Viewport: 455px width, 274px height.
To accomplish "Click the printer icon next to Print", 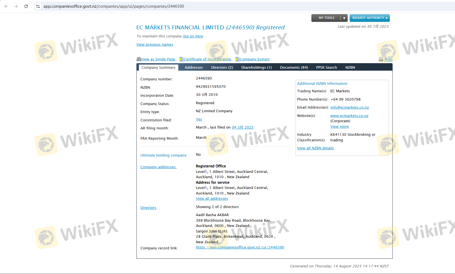I will point(381,60).
